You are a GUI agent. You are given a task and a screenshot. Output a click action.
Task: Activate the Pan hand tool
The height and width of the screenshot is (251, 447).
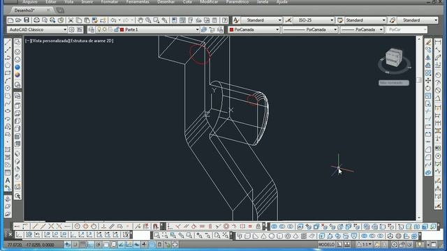140,20
